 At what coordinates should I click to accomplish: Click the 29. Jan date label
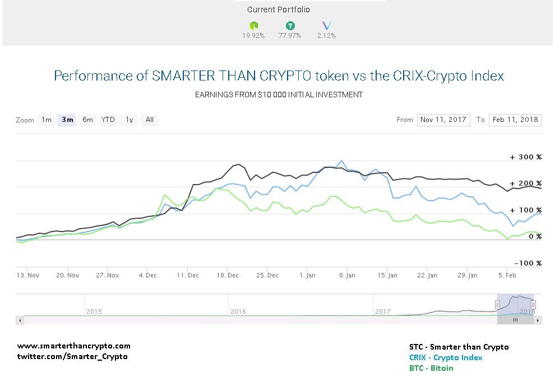[x=467, y=275]
